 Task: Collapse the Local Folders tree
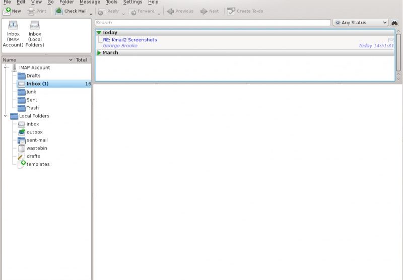coord(6,116)
